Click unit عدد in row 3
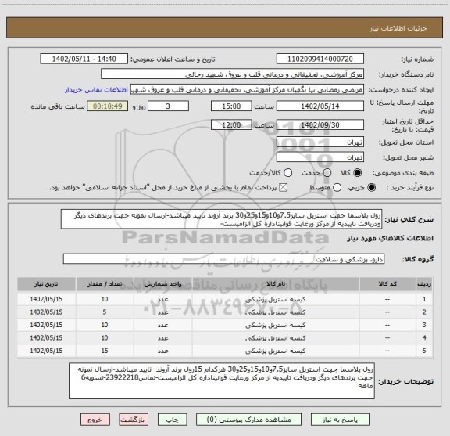450x436 pixels. pyautogui.click(x=162, y=325)
